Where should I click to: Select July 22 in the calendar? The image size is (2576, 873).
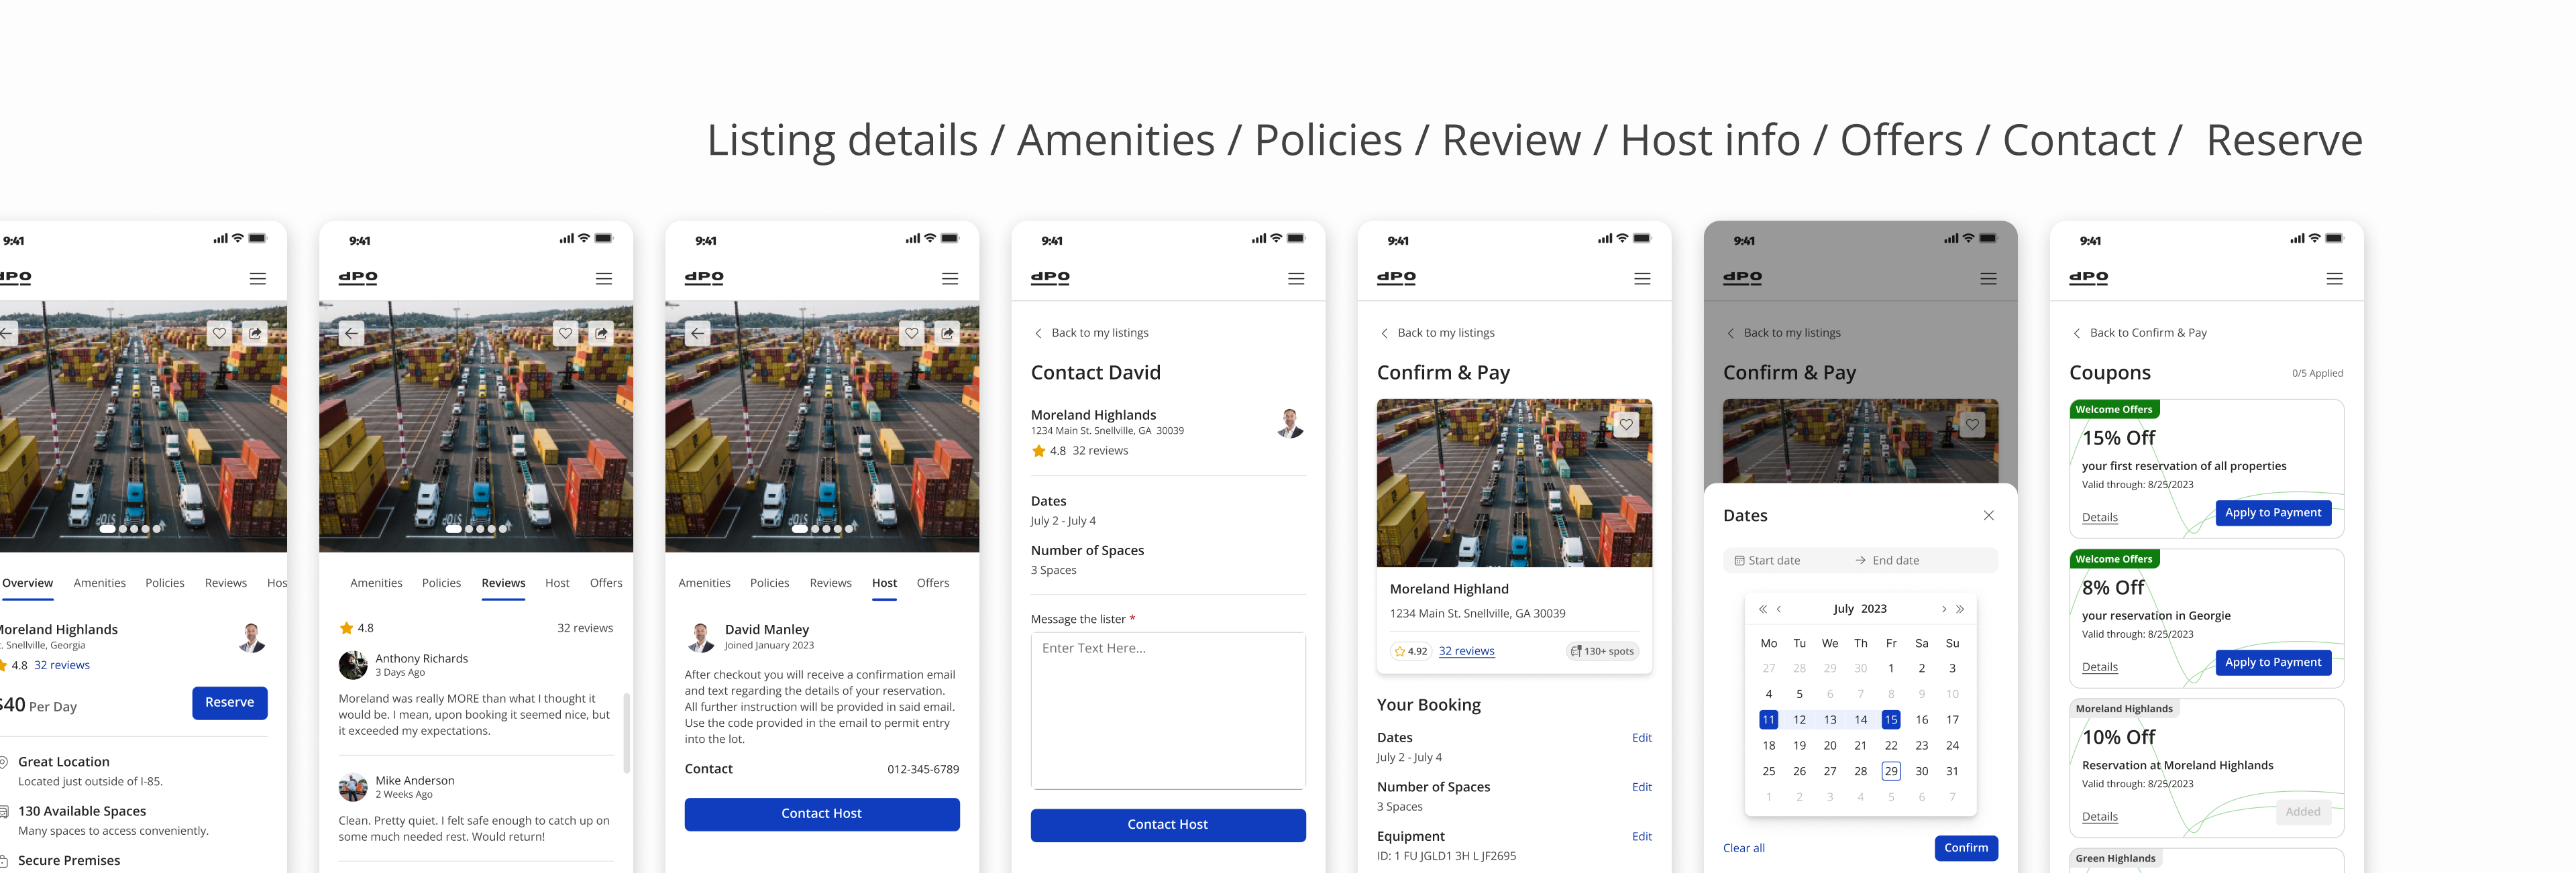point(1890,745)
